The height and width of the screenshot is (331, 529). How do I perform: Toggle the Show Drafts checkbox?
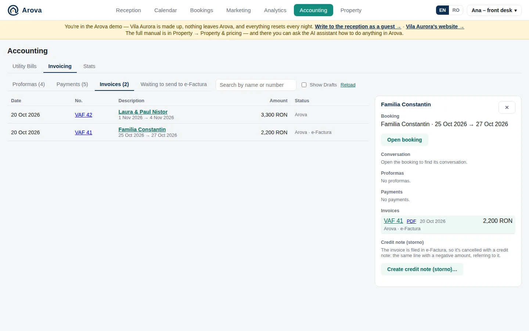tap(304, 85)
